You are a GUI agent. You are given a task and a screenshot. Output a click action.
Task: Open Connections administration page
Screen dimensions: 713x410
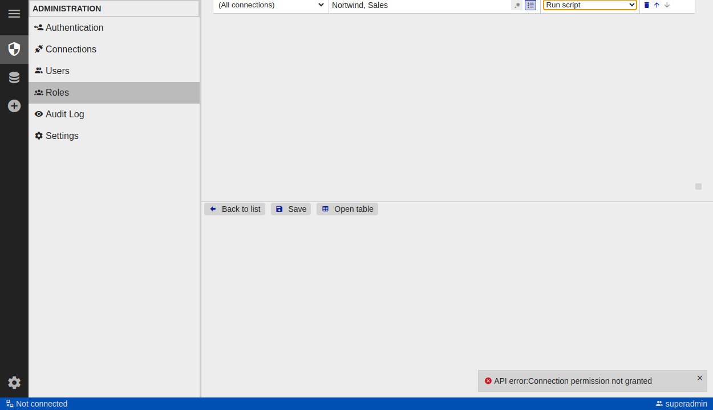(114, 49)
